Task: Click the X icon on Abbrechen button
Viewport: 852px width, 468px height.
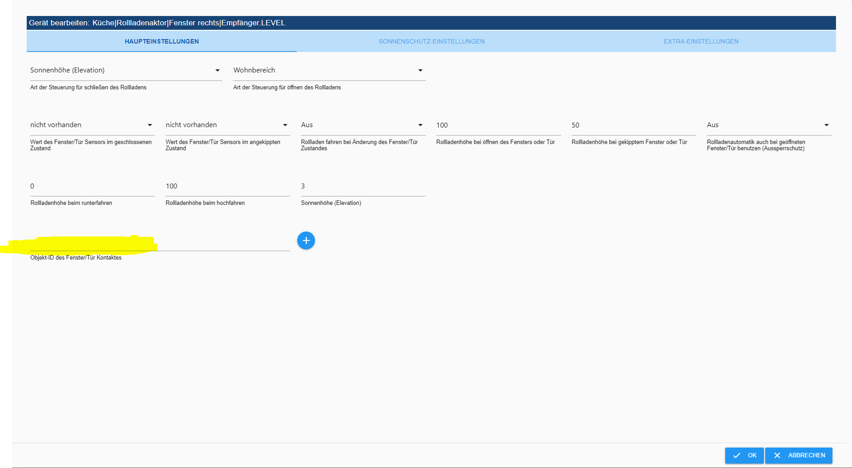Action: pos(777,456)
